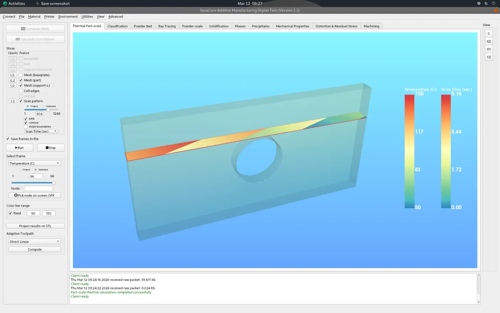Switch to the Precipitates tab

click(261, 26)
